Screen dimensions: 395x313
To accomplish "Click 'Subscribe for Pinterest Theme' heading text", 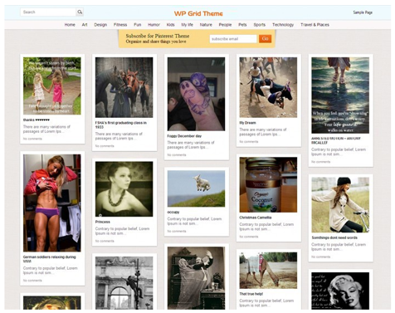I will point(158,36).
